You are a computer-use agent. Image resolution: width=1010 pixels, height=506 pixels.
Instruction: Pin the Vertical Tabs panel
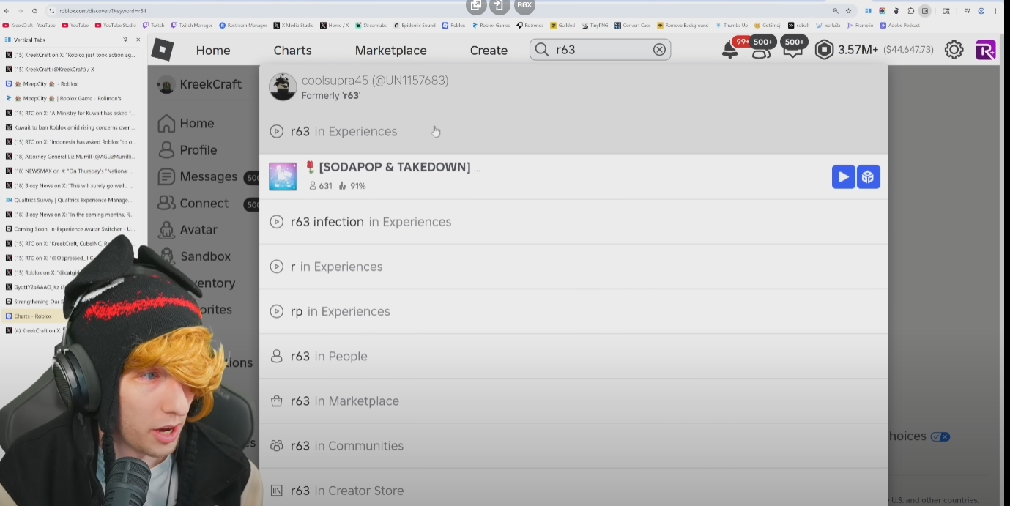click(x=125, y=40)
